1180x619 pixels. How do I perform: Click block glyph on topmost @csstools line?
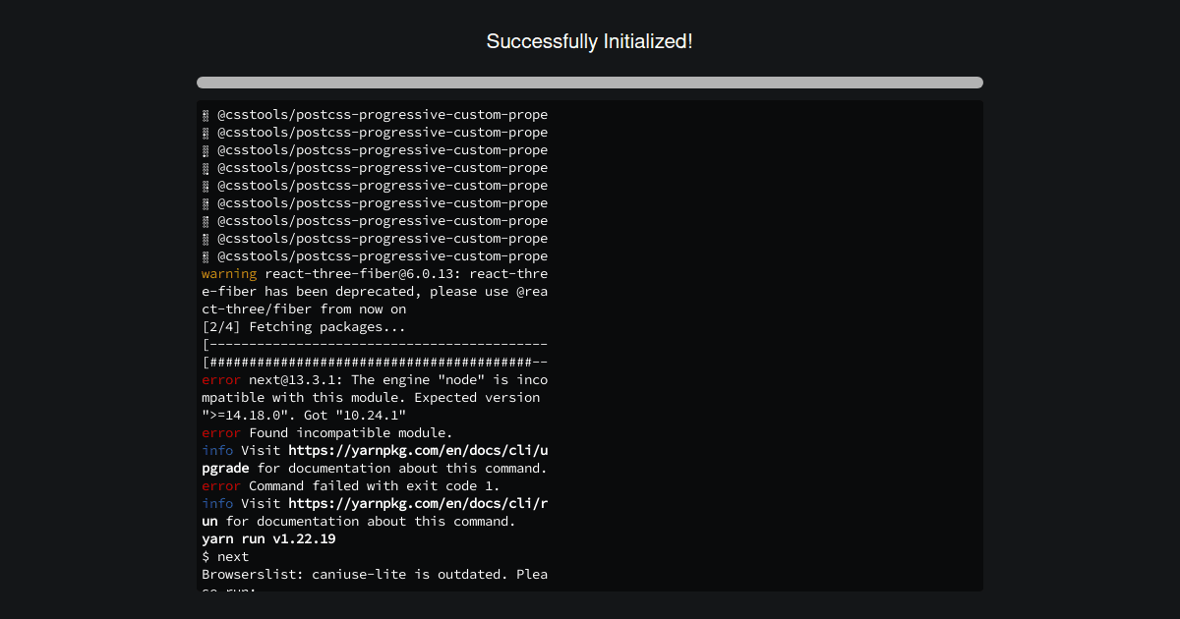click(206, 115)
